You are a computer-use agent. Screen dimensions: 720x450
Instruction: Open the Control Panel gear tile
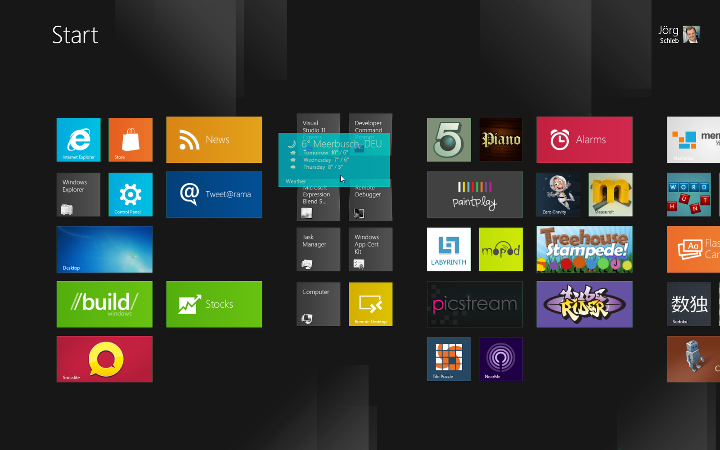tap(130, 194)
